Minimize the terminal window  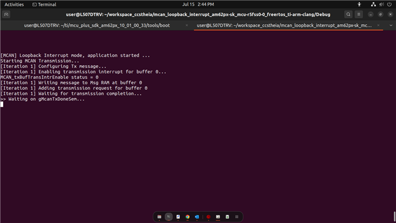[371, 14]
